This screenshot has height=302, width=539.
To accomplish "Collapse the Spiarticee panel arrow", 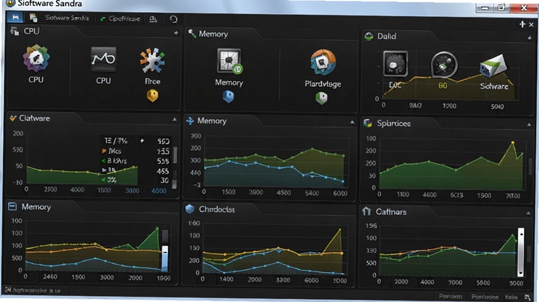I will (529, 124).
